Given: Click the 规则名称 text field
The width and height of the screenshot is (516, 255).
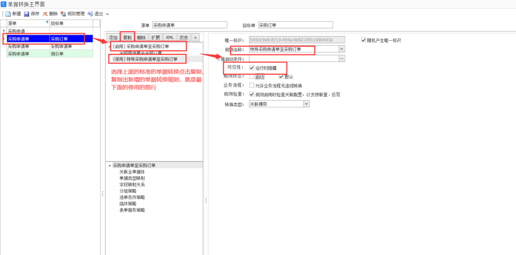Looking at the screenshot, I should (294, 49).
